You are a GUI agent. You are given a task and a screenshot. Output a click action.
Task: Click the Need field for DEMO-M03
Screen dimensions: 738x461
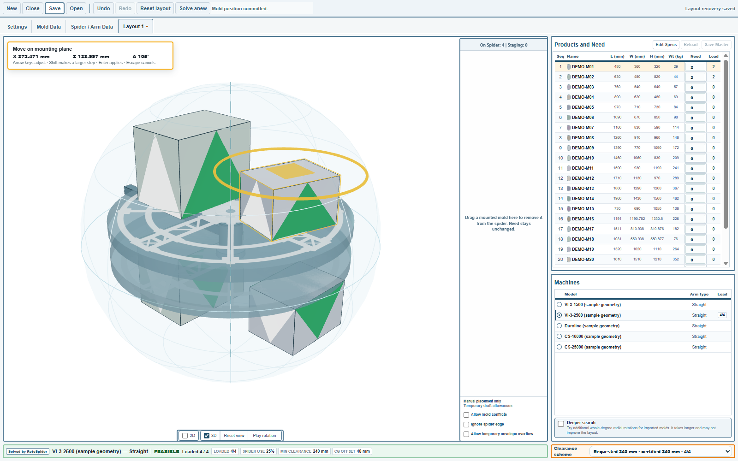(x=696, y=88)
